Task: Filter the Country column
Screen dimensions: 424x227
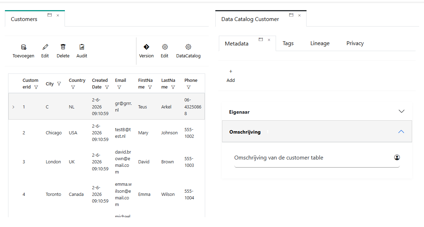Action: (x=73, y=87)
